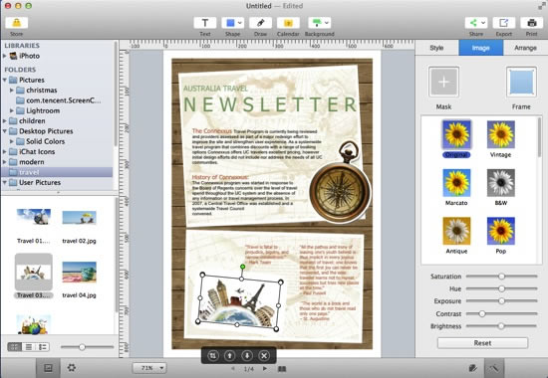
Task: Open the photo browser panel icon
Action: click(48, 368)
